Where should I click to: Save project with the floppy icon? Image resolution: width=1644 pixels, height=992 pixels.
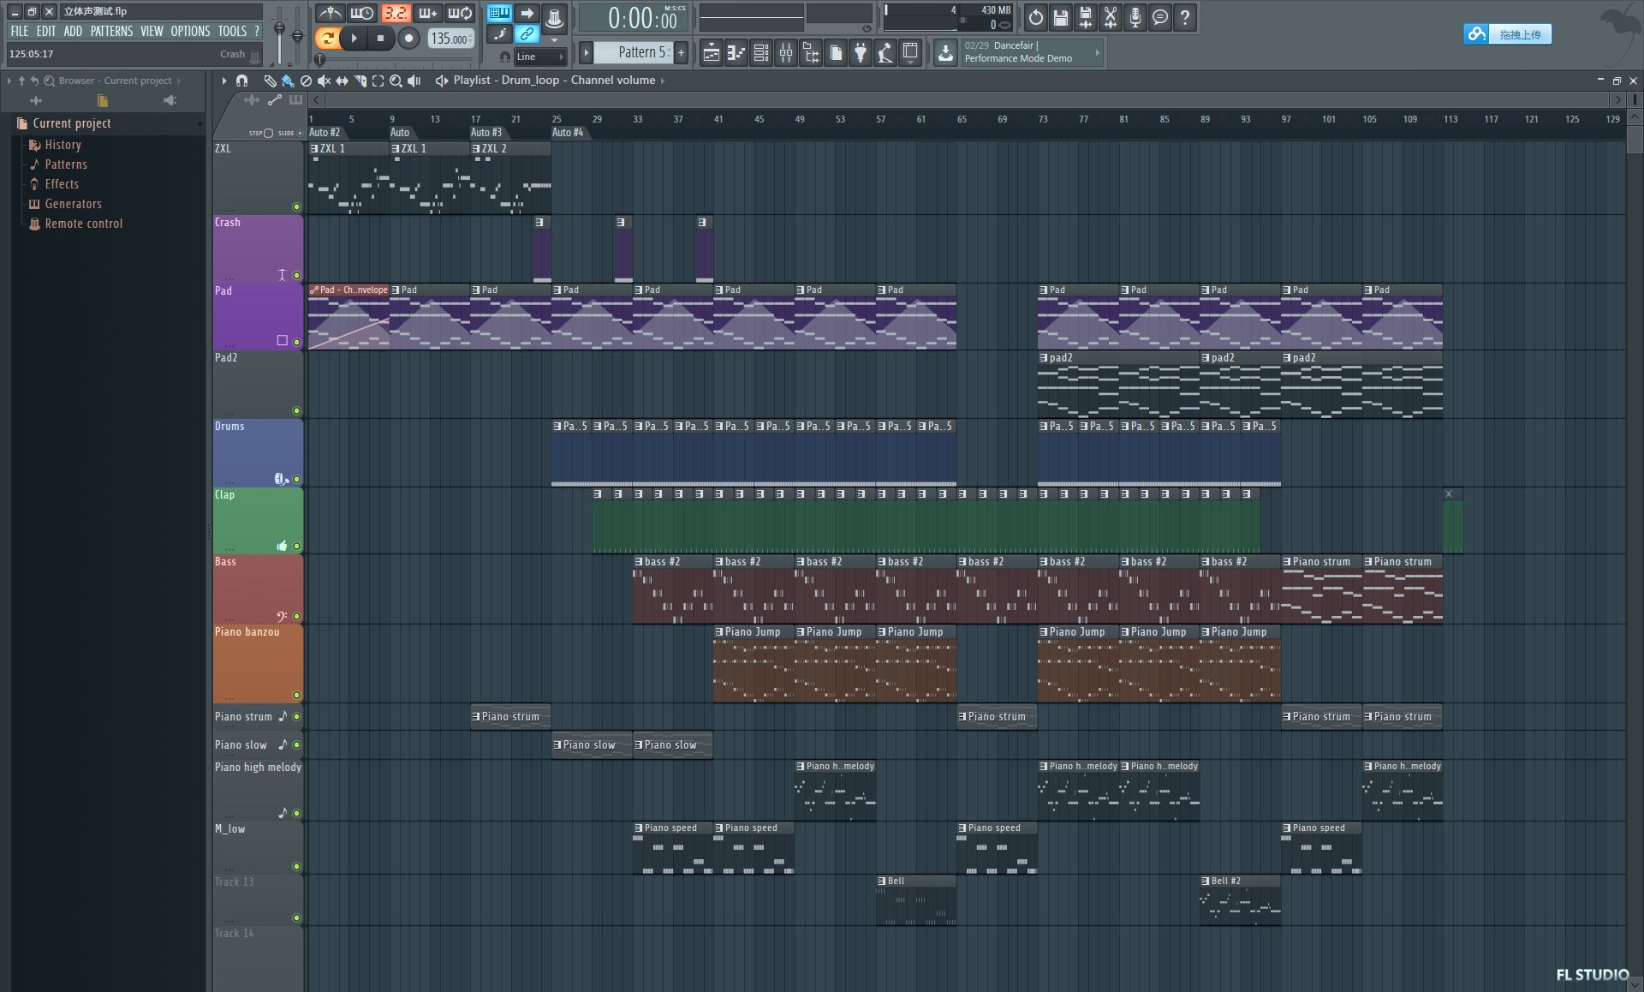pos(1060,17)
